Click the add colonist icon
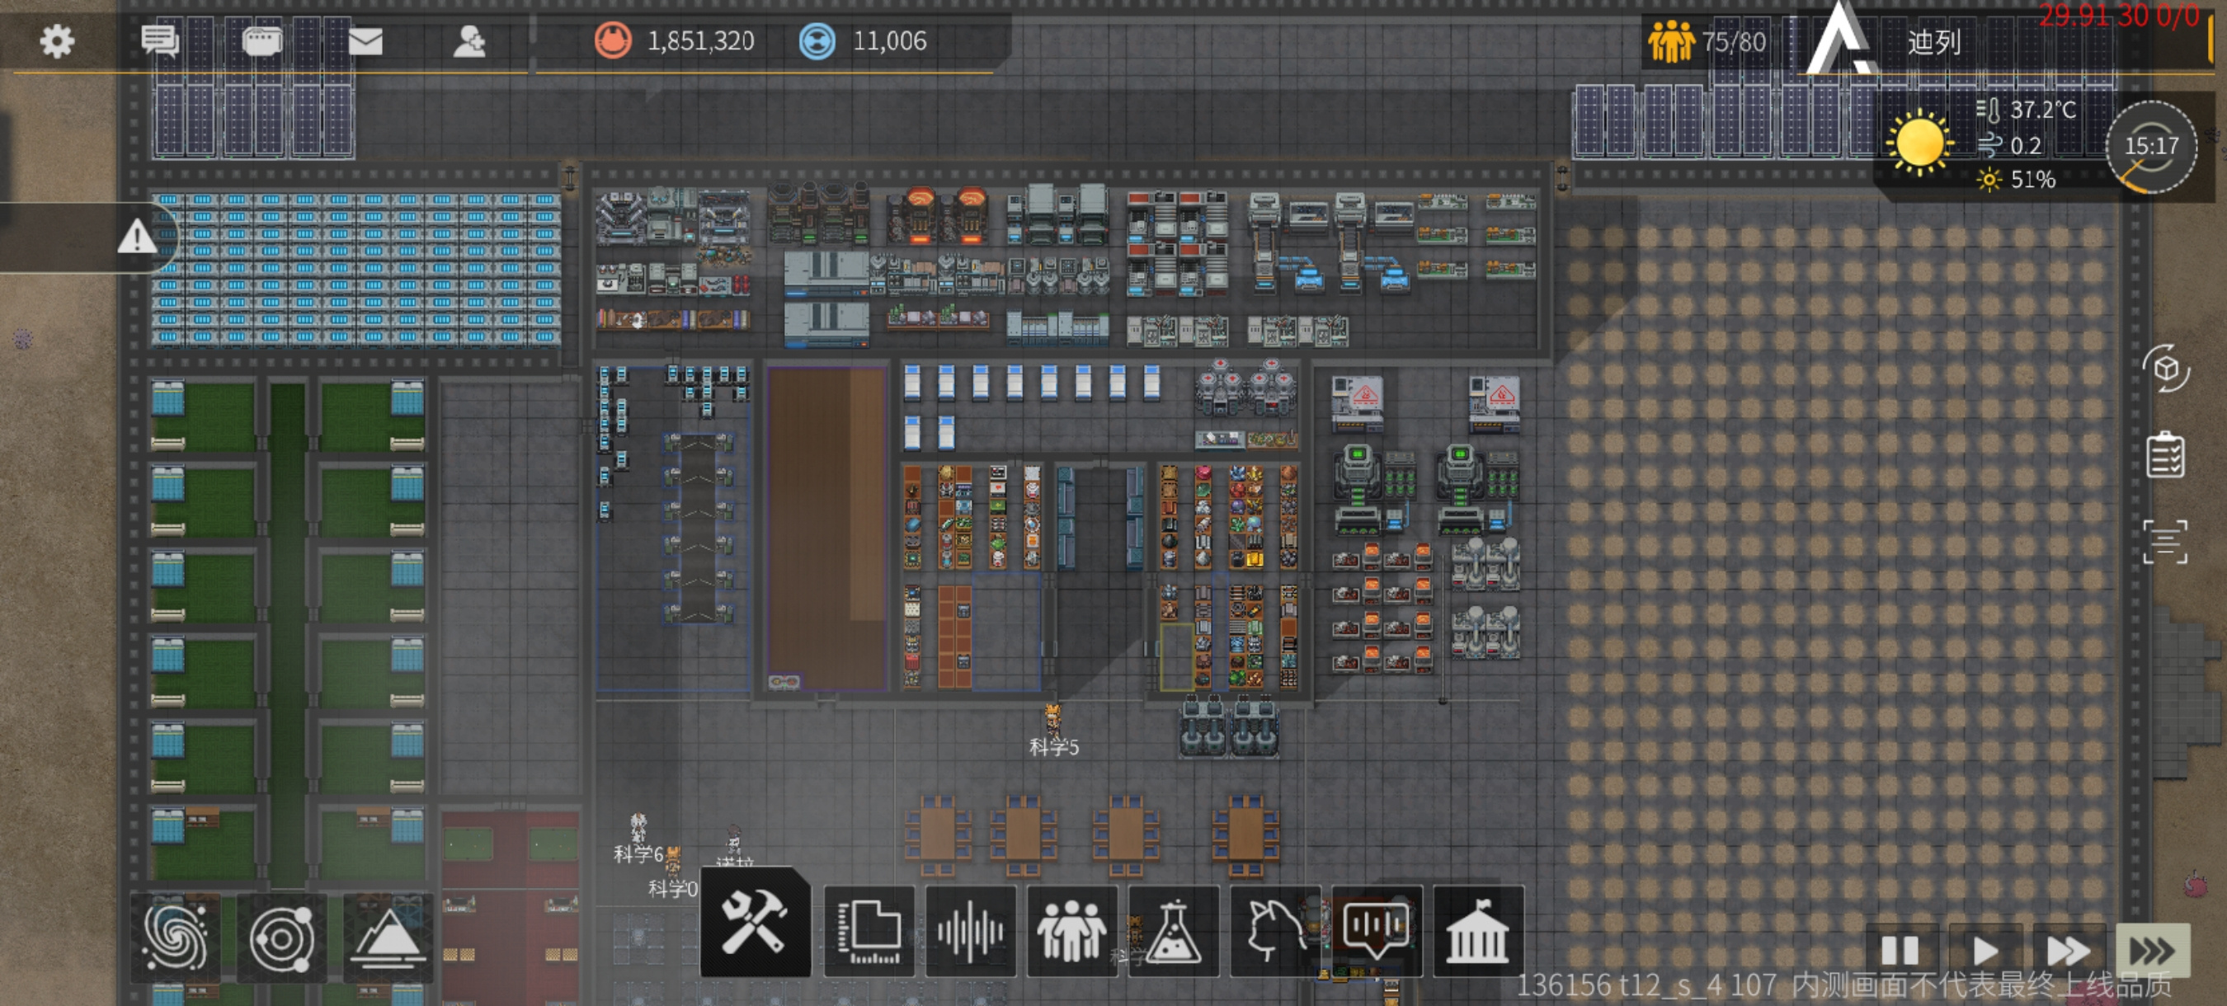The image size is (2227, 1006). tap(469, 40)
